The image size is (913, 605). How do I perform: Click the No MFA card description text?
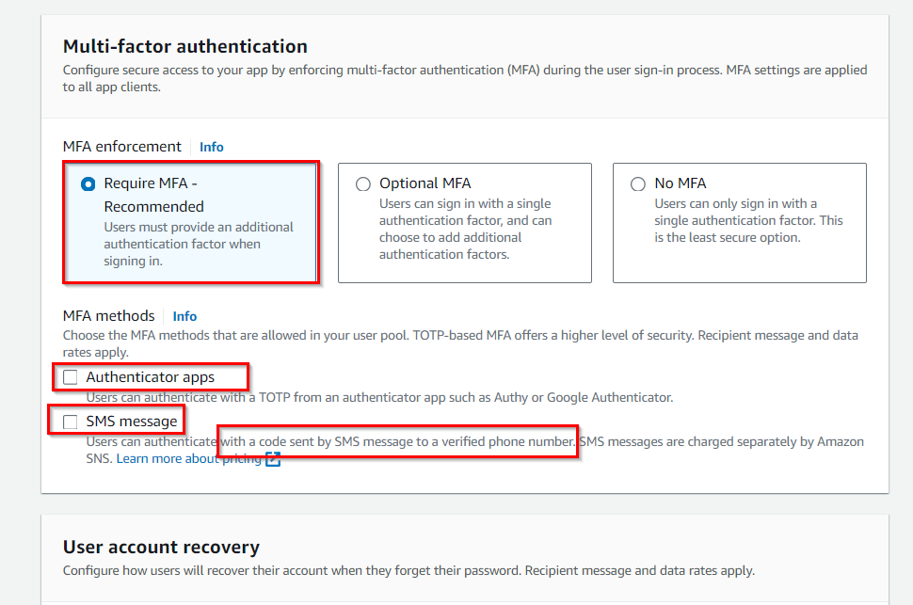coord(748,221)
